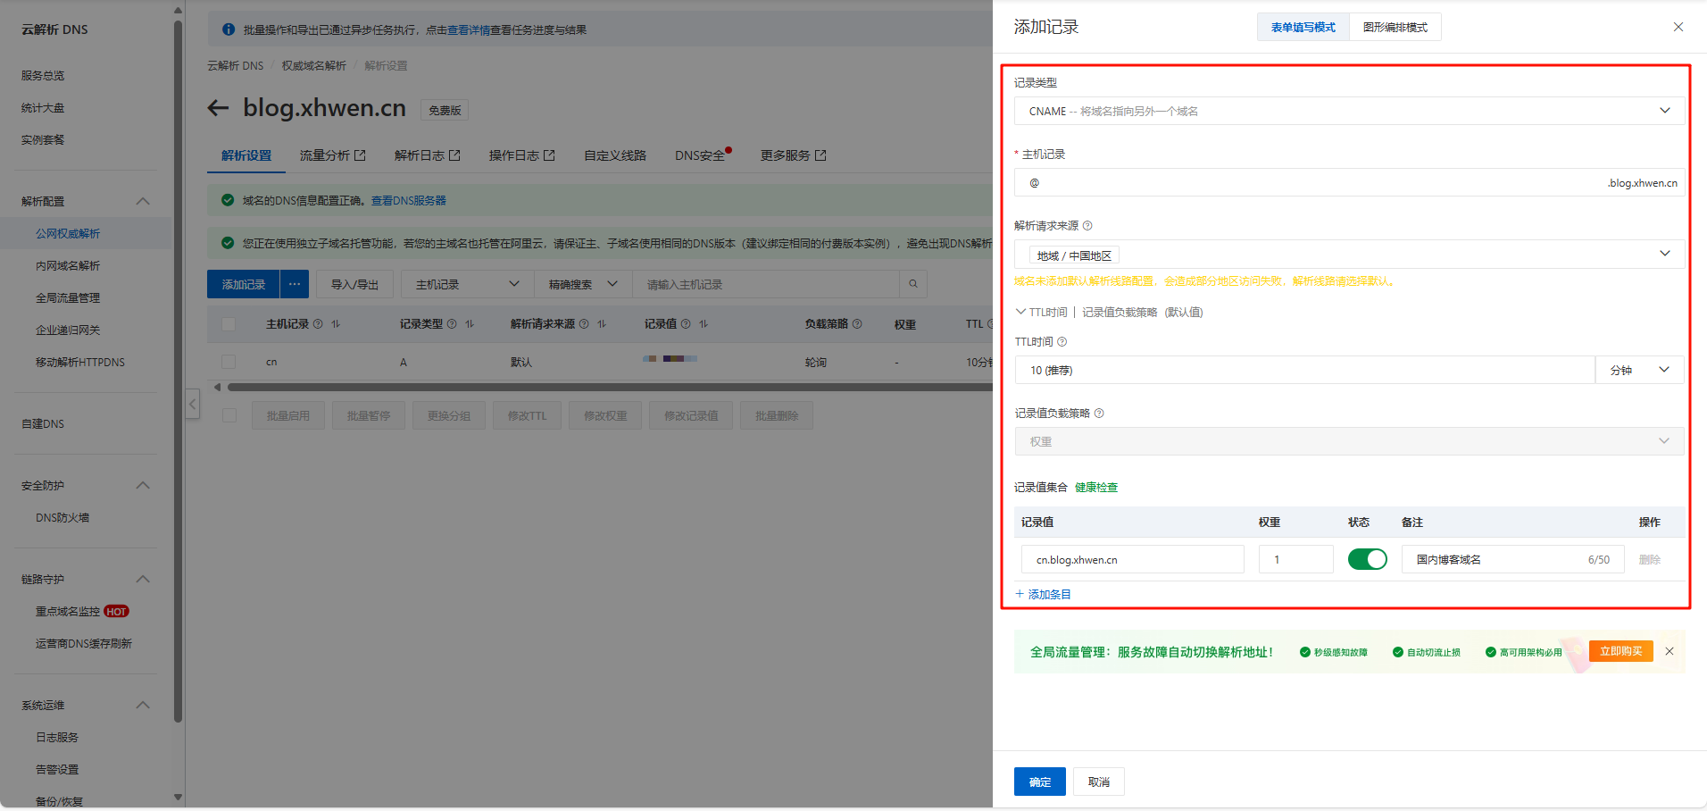Click the back arrow beside blog.xhwen.cn
The height and width of the screenshot is (811, 1707).
click(218, 108)
